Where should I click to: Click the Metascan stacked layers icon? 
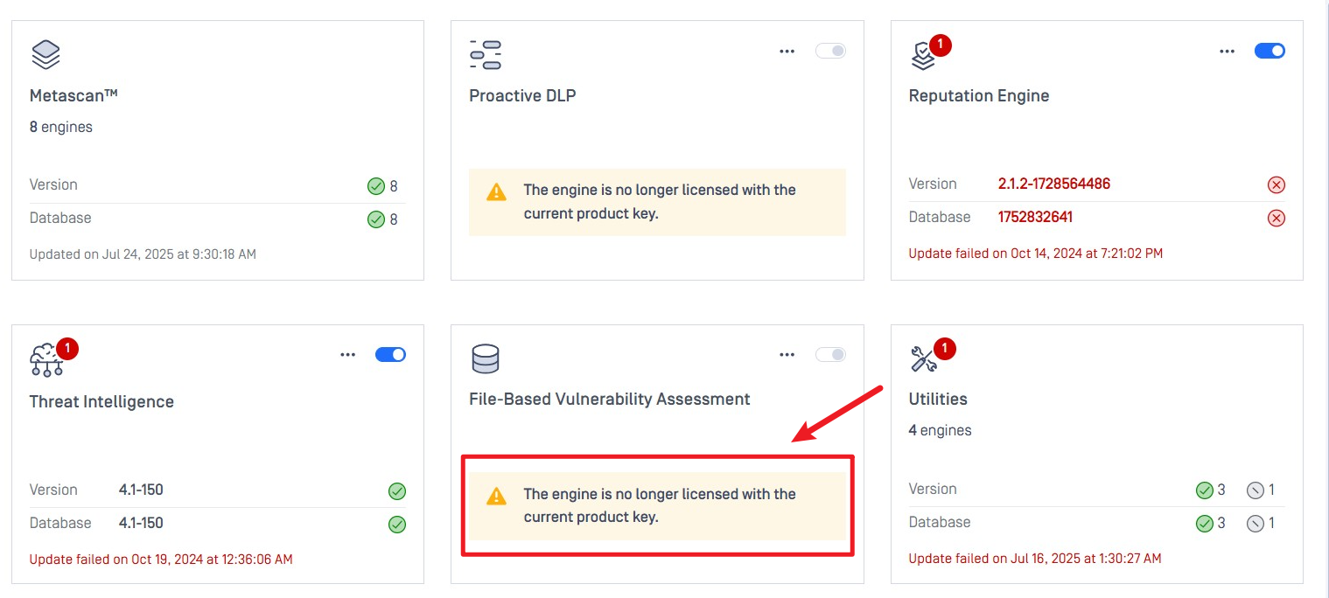pyautogui.click(x=45, y=54)
